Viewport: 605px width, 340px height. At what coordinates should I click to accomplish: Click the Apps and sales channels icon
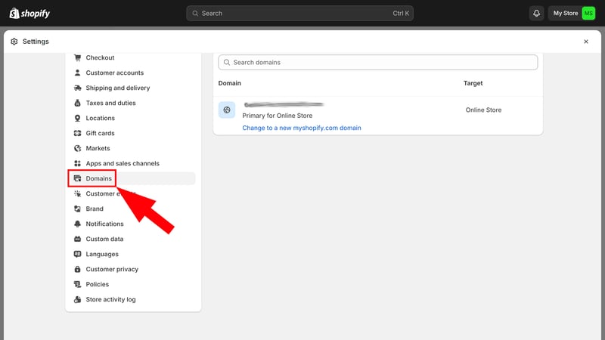pos(78,163)
